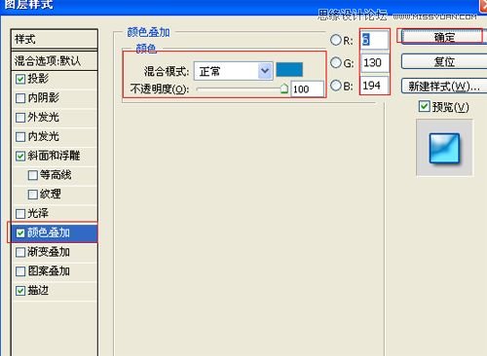Click the blue overlay color swatch

point(289,70)
